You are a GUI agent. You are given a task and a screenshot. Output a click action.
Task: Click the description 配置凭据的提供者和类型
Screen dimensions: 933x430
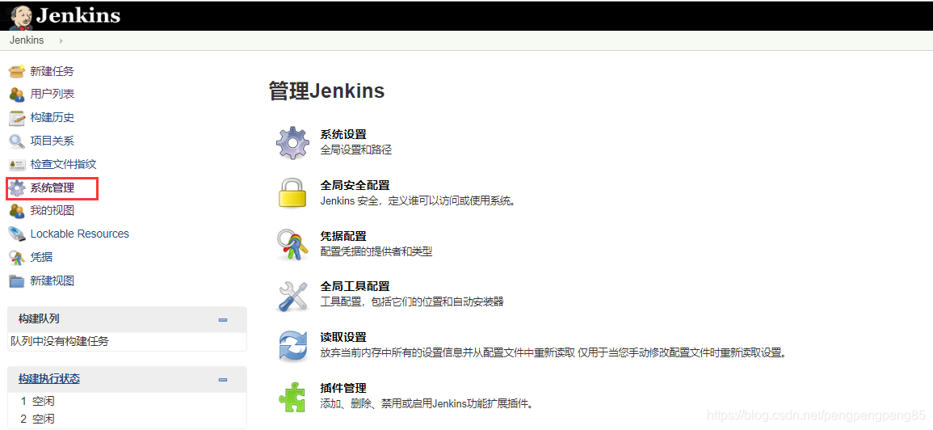376,251
